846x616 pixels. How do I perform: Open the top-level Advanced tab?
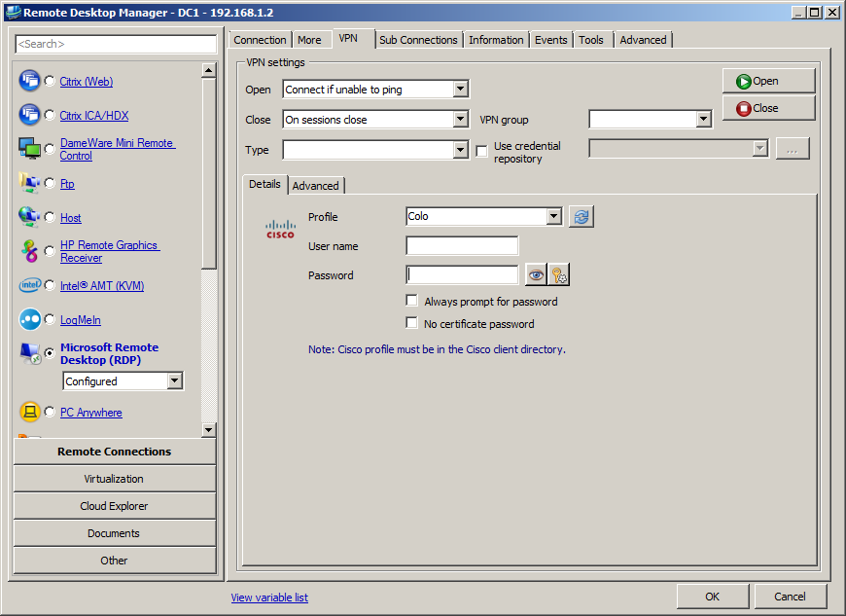click(x=643, y=40)
